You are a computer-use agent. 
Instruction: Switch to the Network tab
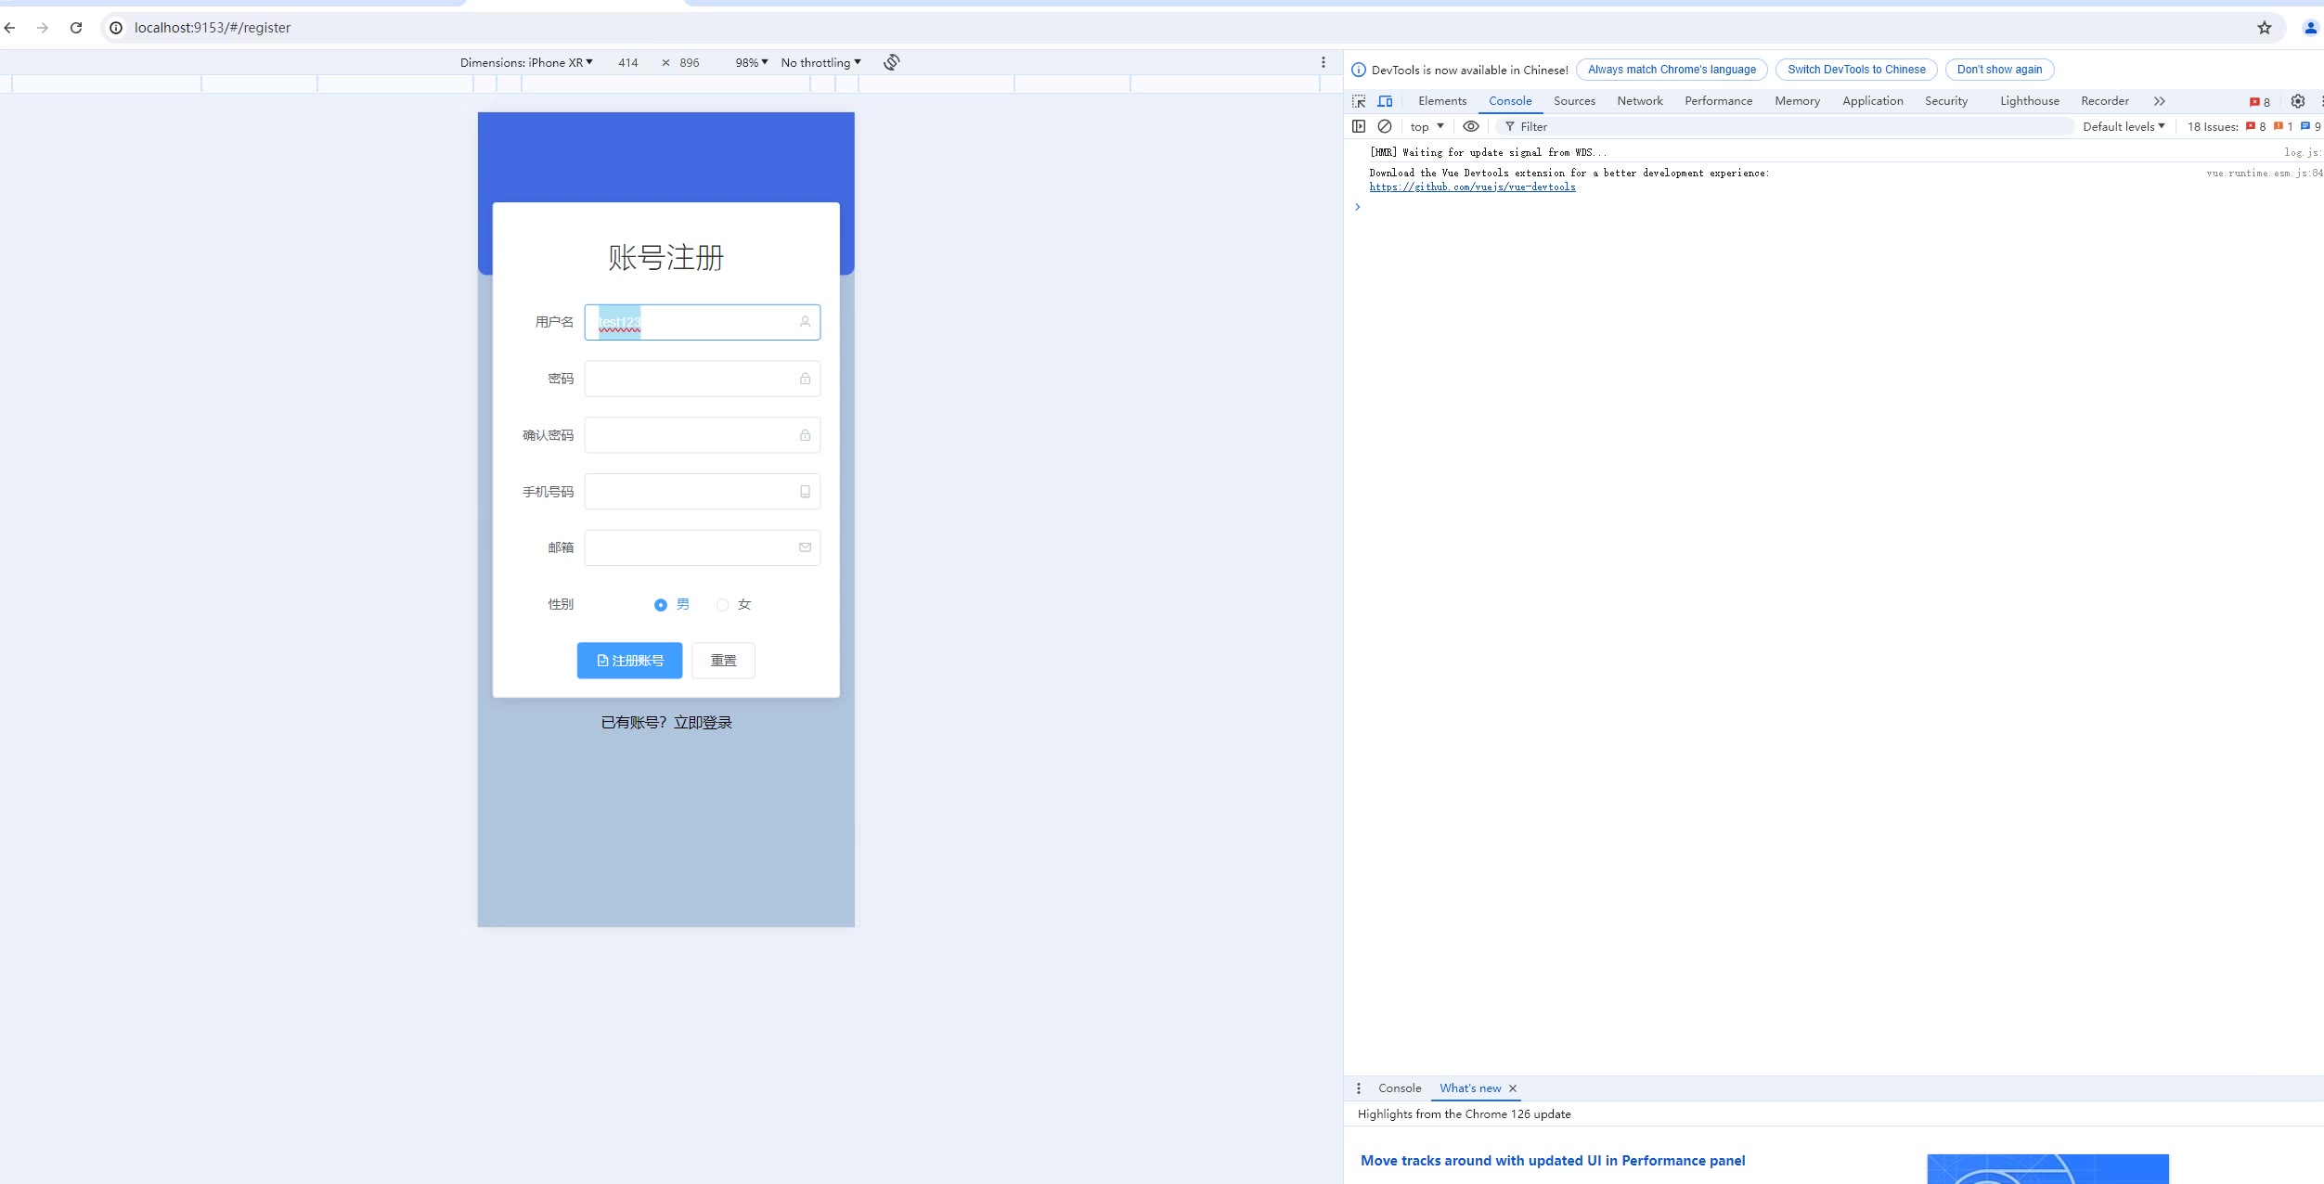(x=1639, y=101)
